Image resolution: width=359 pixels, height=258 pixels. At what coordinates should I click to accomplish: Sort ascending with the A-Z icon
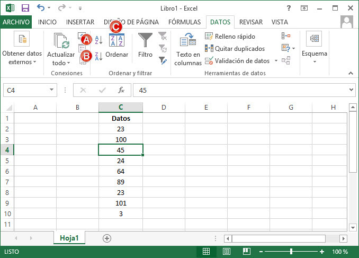[x=98, y=41]
